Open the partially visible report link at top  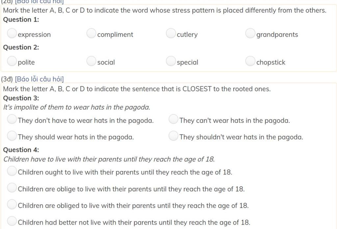click(x=39, y=2)
